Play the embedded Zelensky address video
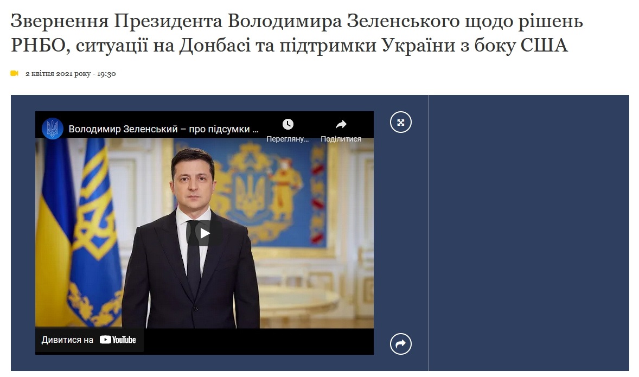Viewport: 639px width, 377px height. pyautogui.click(x=204, y=233)
